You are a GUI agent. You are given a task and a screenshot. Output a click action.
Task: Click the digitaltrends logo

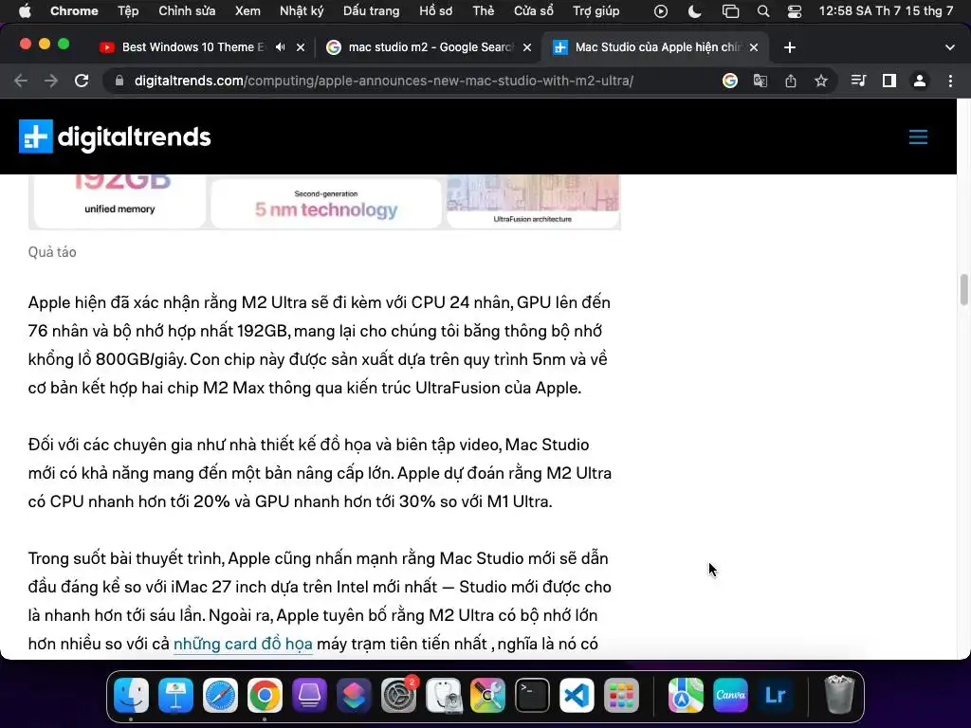point(115,136)
